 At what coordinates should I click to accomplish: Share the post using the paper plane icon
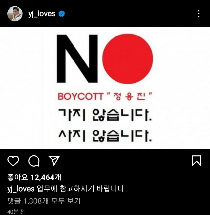(54, 160)
